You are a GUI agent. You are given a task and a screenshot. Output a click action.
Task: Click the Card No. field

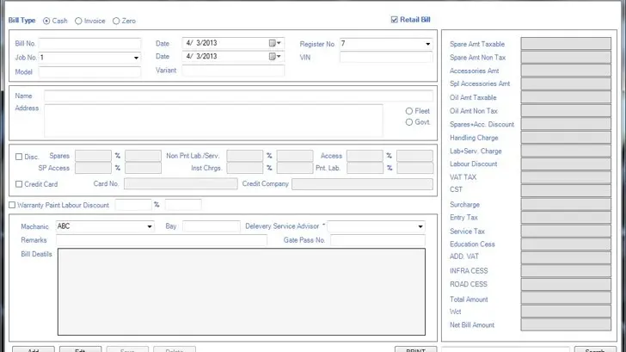tap(181, 184)
